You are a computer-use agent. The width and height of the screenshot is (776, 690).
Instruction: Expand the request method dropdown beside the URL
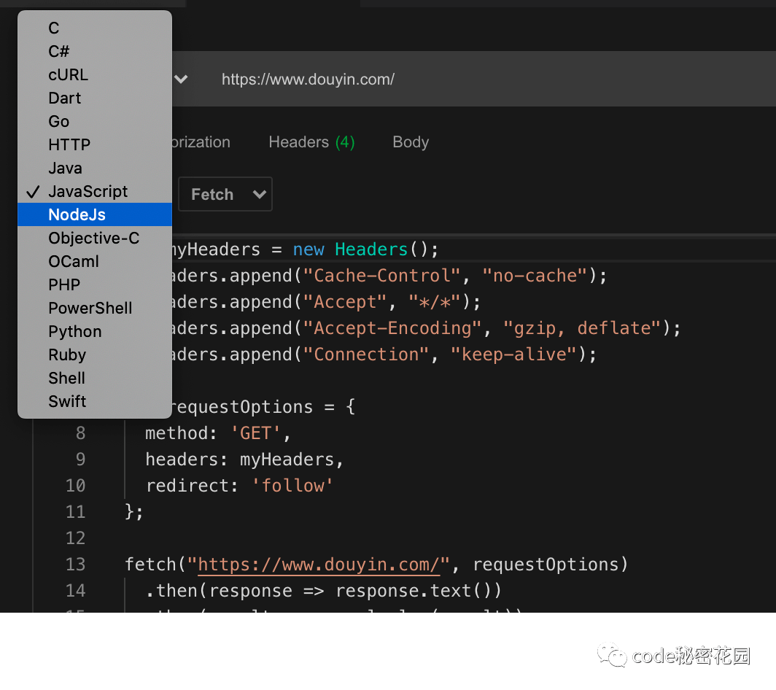(x=181, y=80)
